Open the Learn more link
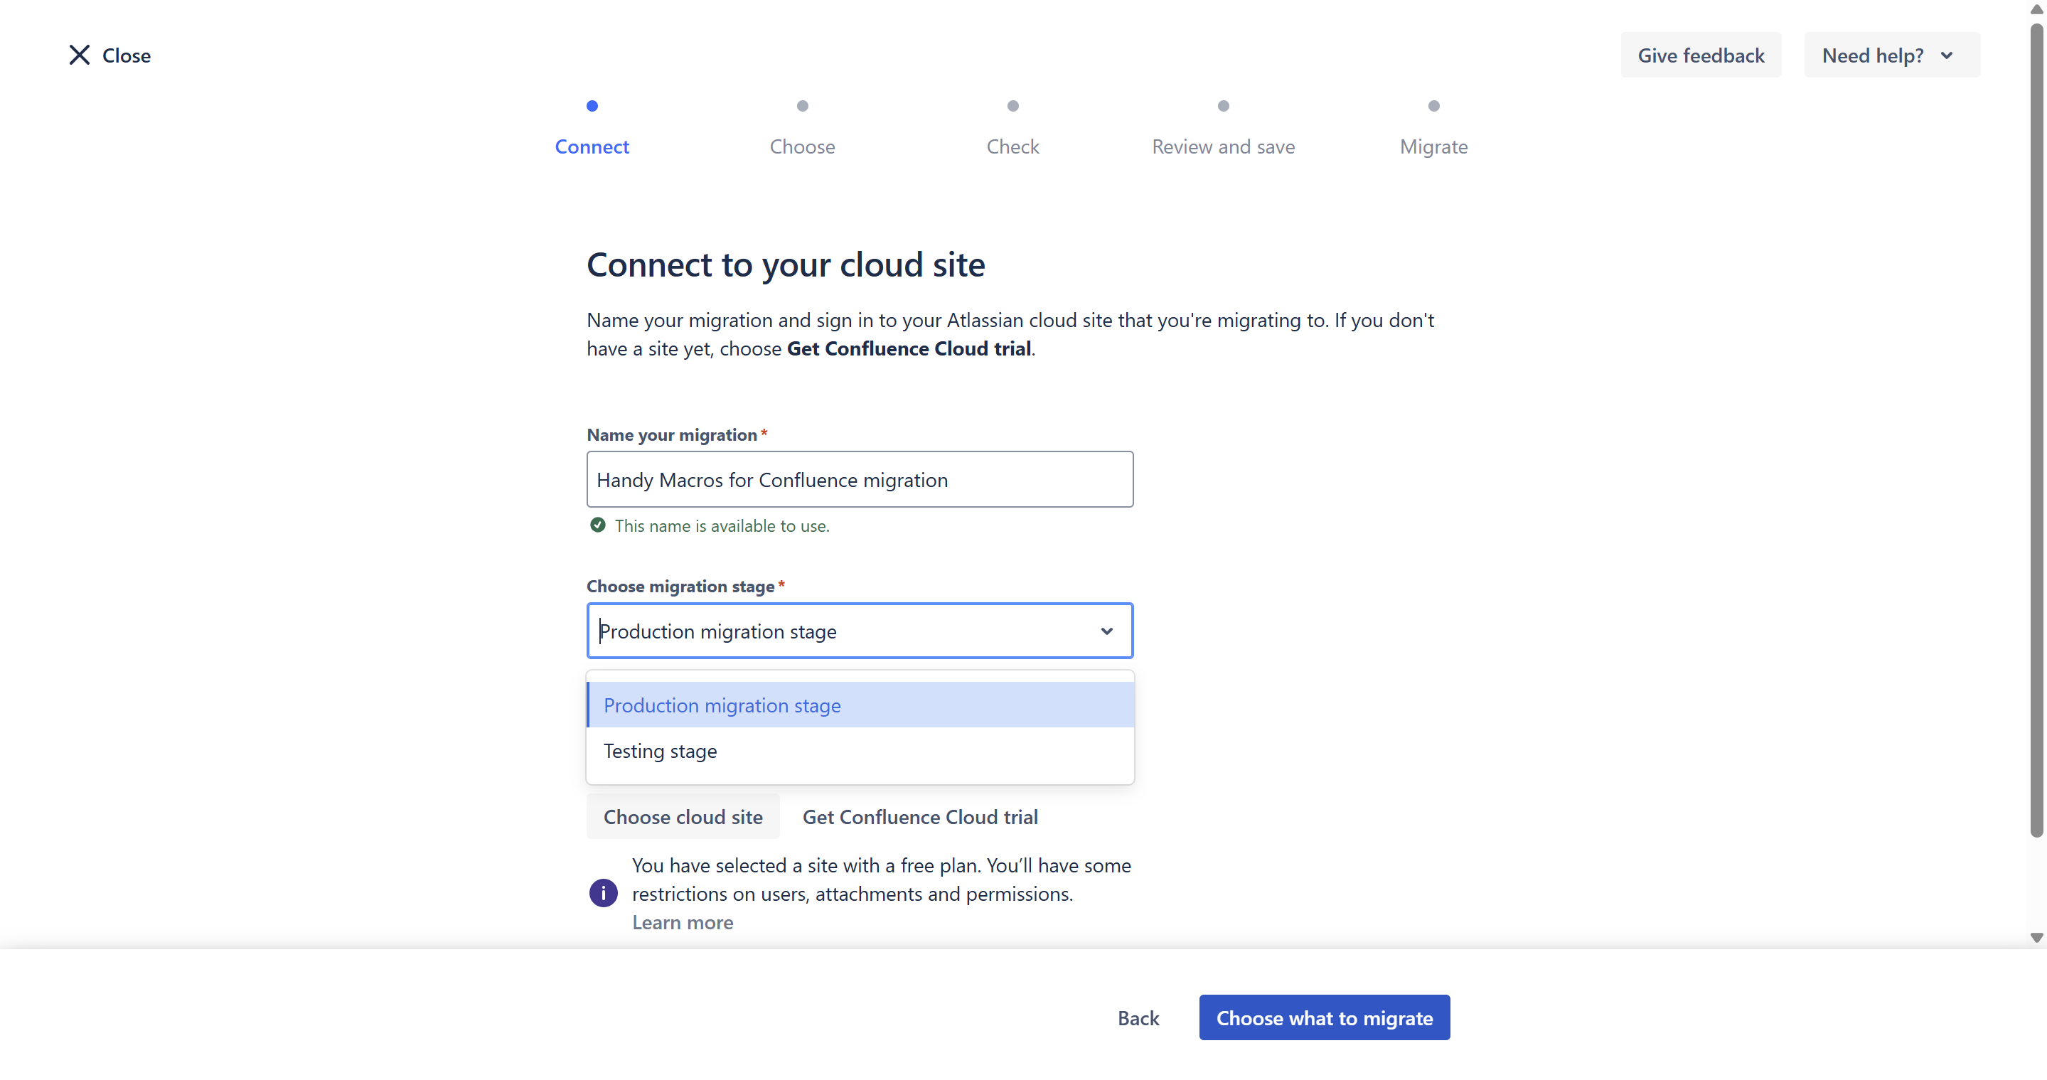 pyautogui.click(x=683, y=923)
